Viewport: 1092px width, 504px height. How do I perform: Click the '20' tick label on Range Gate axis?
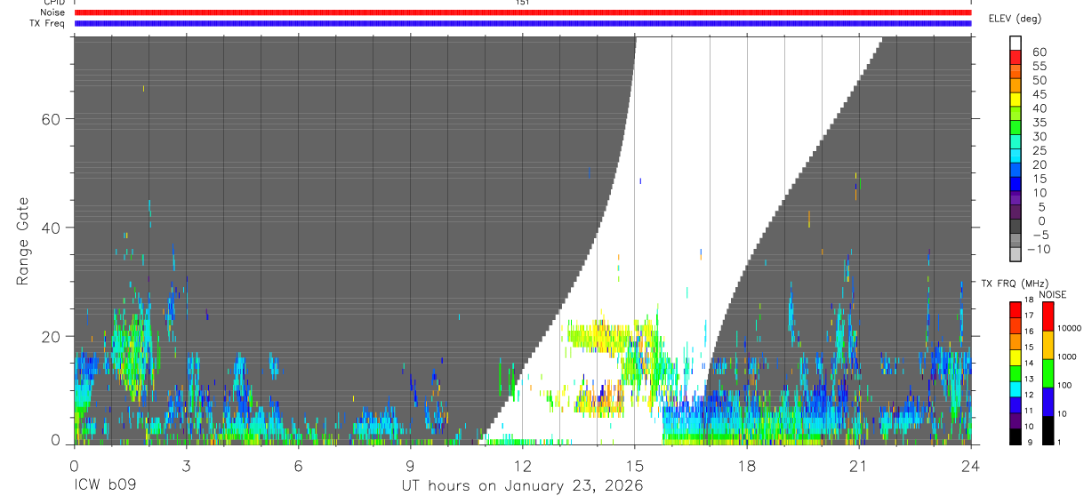[x=51, y=336]
